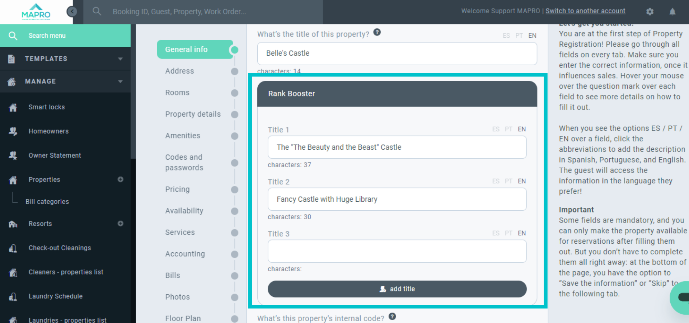The width and height of the screenshot is (689, 323).
Task: Select EN language for Title 3
Action: [522, 233]
